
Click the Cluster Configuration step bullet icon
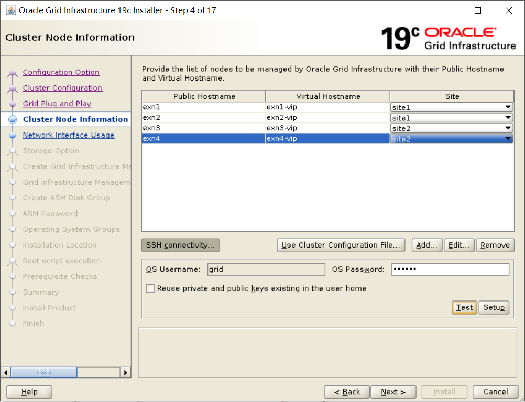pos(13,88)
